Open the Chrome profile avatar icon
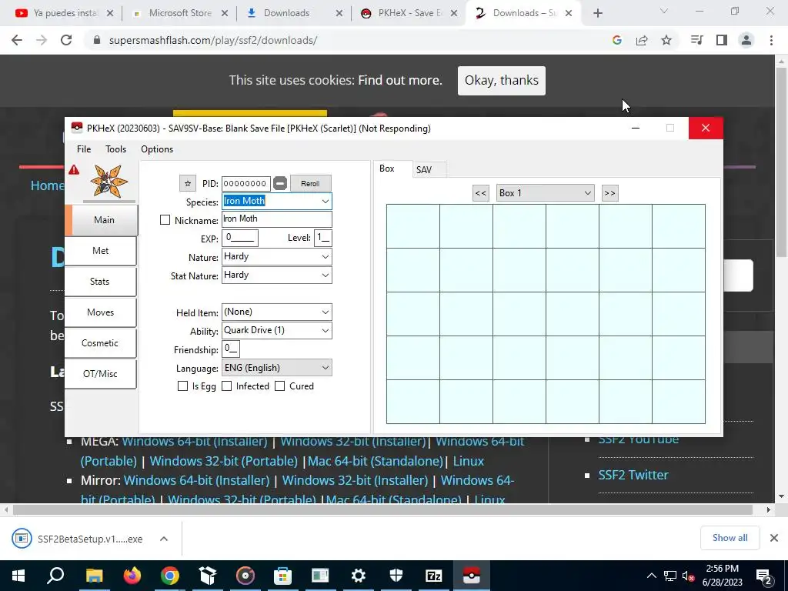788x591 pixels. pyautogui.click(x=746, y=40)
